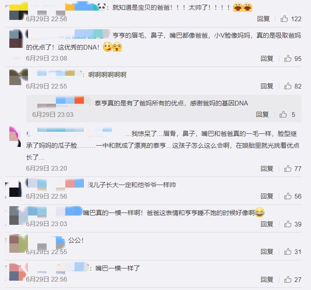Viewport: 311px width, 290px height.
Task: Like the comment with 122 likes
Action: coord(284,19)
